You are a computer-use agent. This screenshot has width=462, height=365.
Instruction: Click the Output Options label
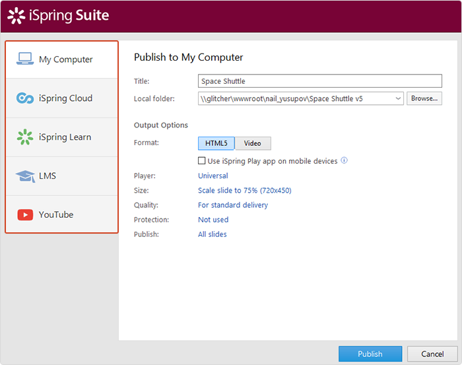tap(161, 125)
